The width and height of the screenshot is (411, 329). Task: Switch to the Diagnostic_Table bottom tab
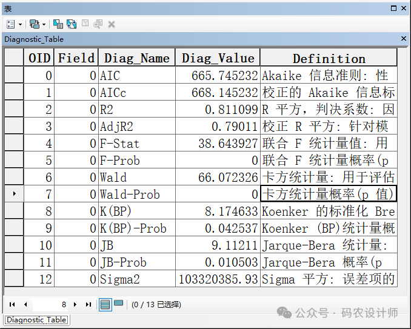tap(36, 320)
